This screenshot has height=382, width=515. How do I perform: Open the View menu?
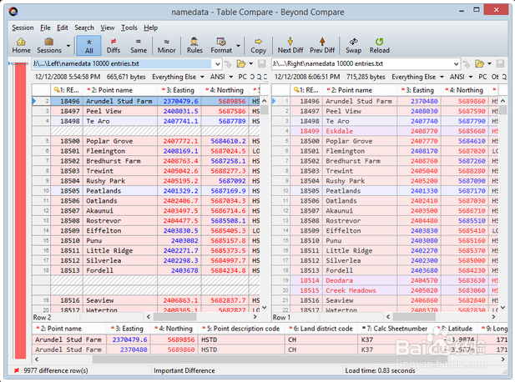pyautogui.click(x=108, y=28)
